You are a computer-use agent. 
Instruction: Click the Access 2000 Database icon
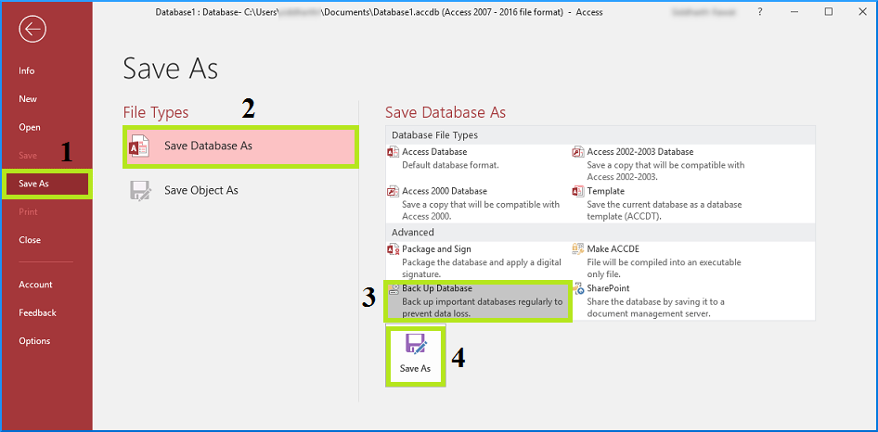(394, 191)
